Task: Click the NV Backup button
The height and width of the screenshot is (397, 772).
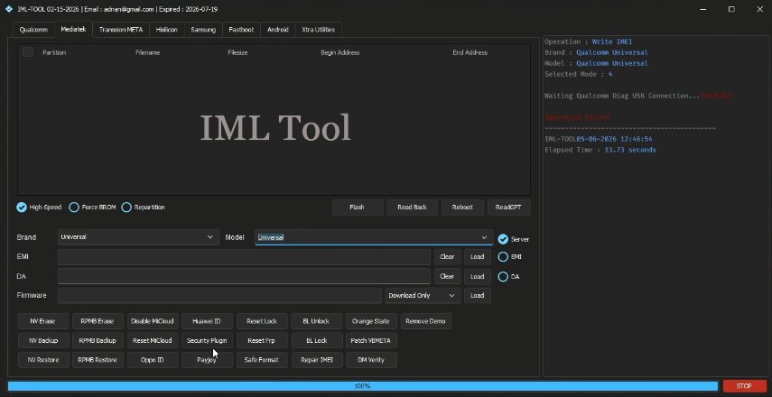Action: pyautogui.click(x=43, y=340)
